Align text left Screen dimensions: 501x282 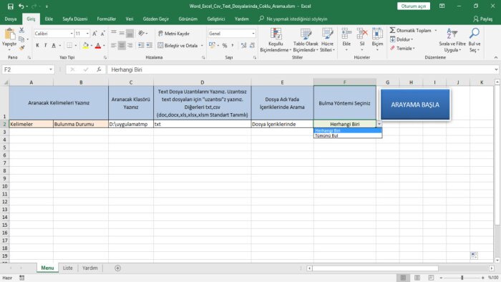(x=114, y=46)
